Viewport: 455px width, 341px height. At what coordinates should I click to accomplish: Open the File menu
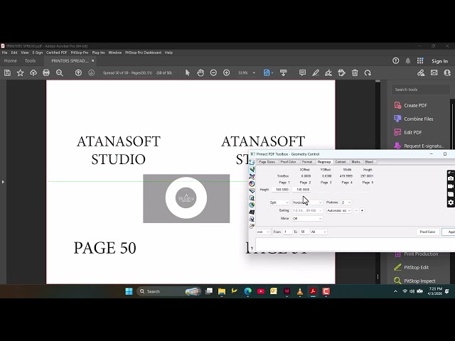[x=5, y=53]
